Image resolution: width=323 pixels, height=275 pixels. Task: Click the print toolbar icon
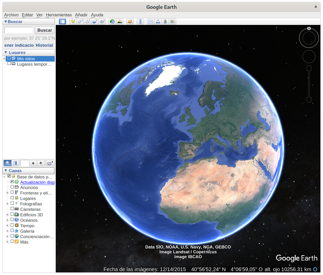point(158,22)
